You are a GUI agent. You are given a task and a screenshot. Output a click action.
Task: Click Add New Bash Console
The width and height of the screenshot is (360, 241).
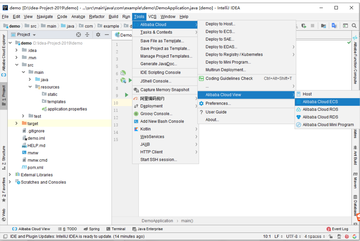pos(165,121)
